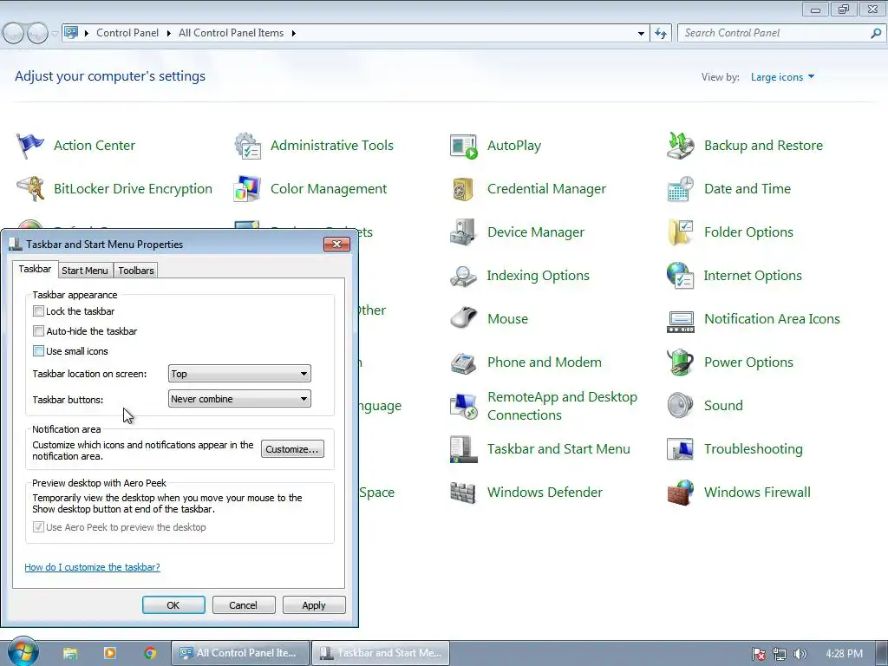
Task: Open the Color Management icon
Action: (247, 188)
